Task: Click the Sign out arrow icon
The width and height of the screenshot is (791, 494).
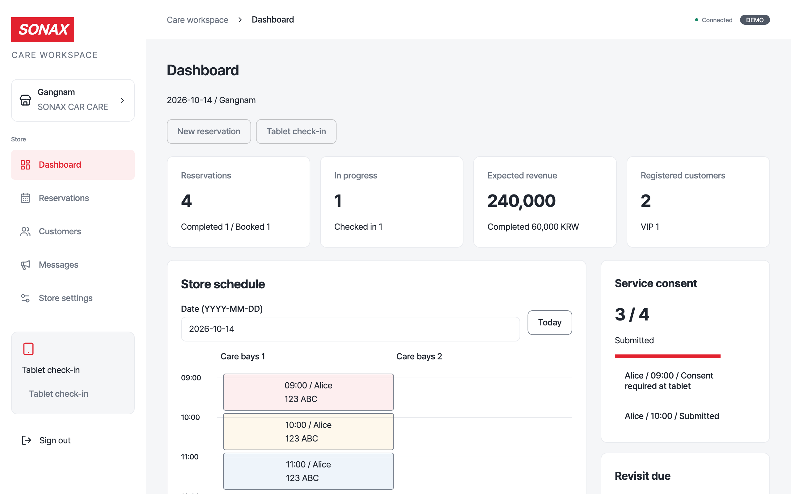Action: [x=27, y=440]
